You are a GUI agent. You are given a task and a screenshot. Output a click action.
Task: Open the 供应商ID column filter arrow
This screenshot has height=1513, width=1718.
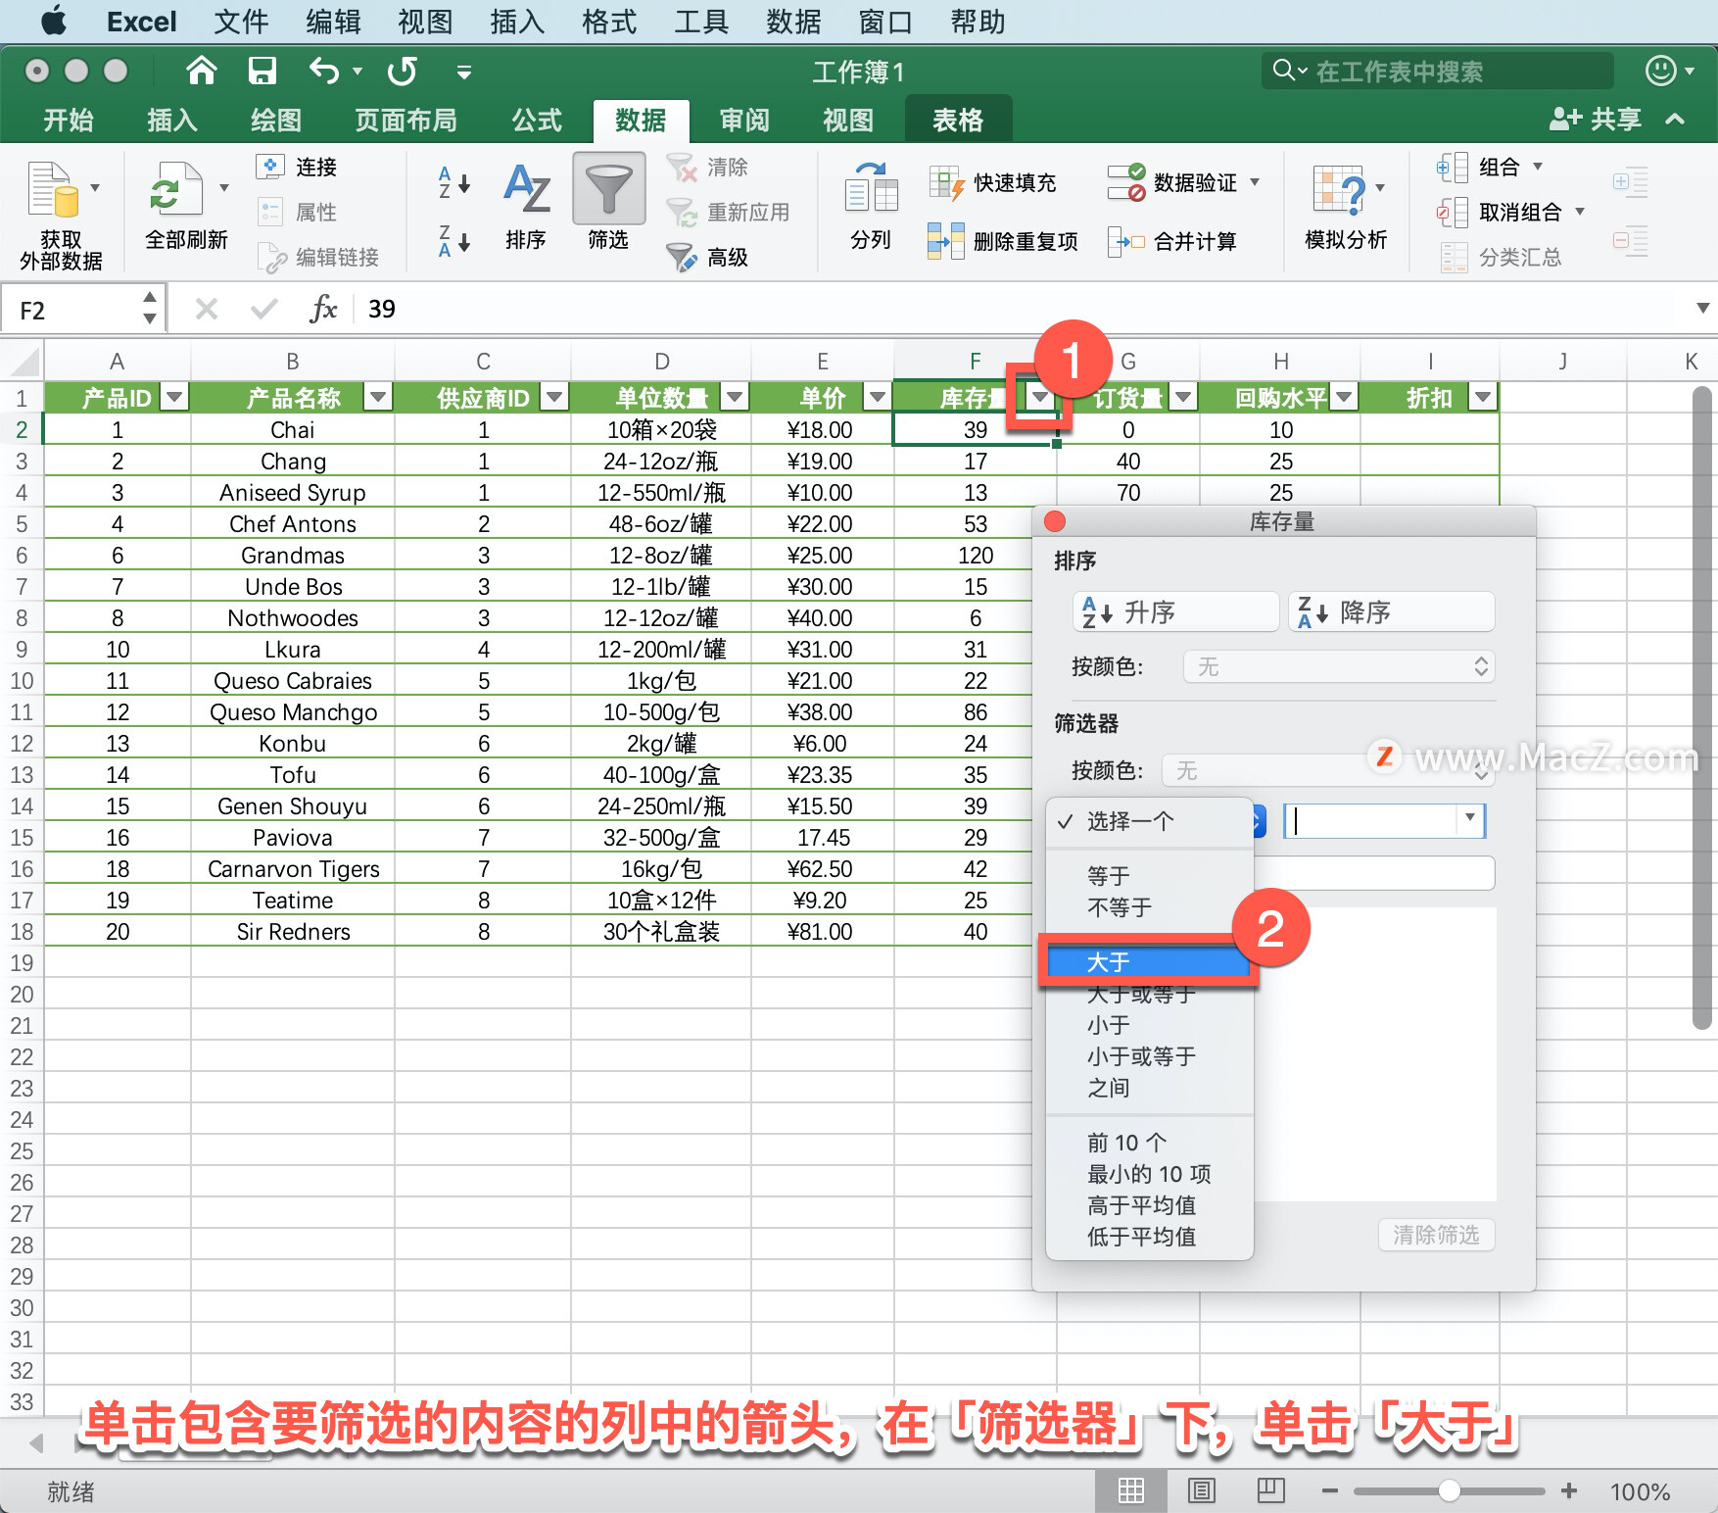pos(555,397)
